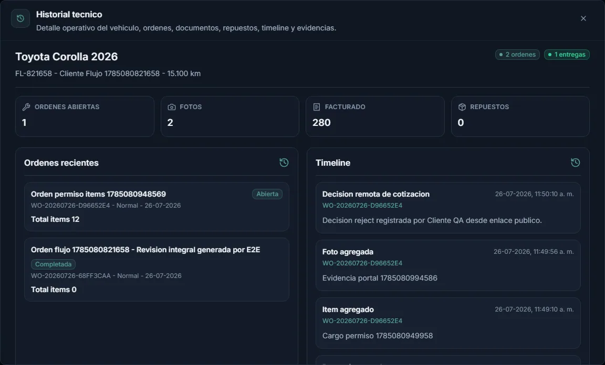Viewport: 605px width, 365px height.
Task: Click the Total items 12 text
Action: pyautogui.click(x=55, y=219)
